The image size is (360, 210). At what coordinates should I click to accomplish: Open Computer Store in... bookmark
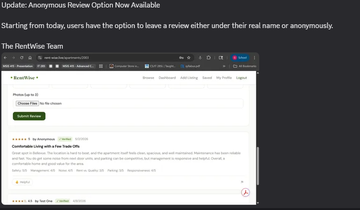[x=124, y=66]
